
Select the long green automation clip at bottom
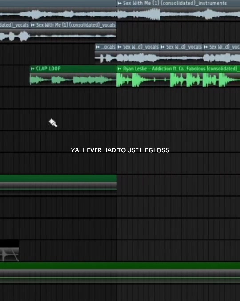coord(120,273)
